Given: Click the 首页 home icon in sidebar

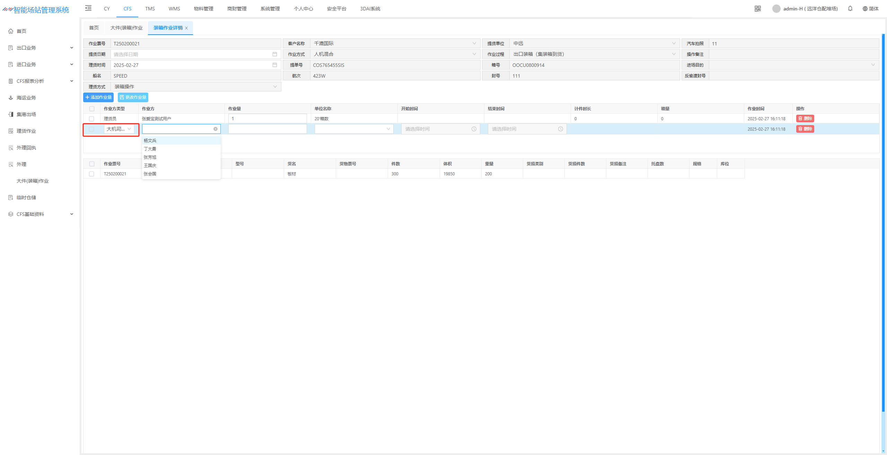Looking at the screenshot, I should click(11, 31).
